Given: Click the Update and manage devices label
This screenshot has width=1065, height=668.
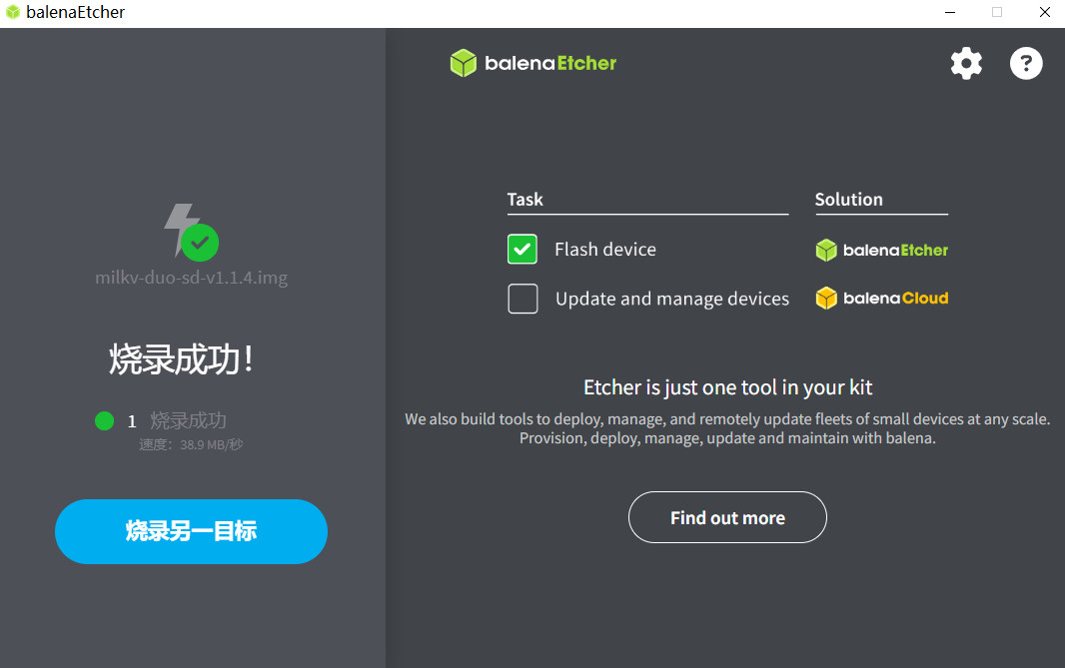Looking at the screenshot, I should pos(671,300).
